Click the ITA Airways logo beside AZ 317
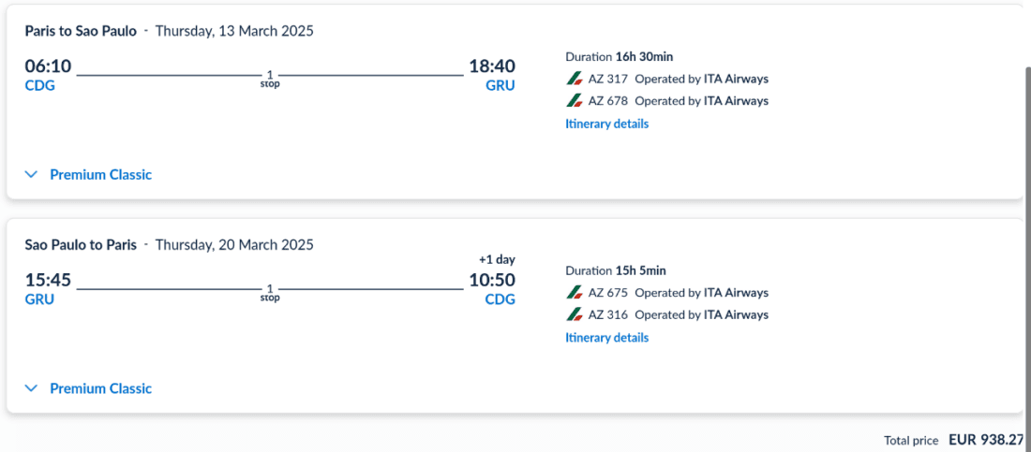 pos(575,79)
